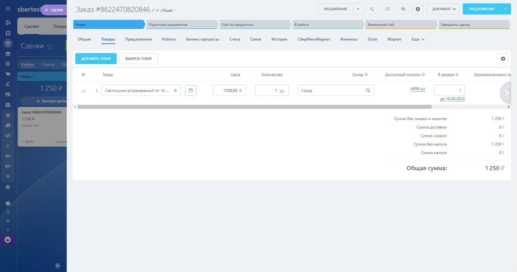
Task: Click the pencil icon to edit order title
Action: coord(153,10)
